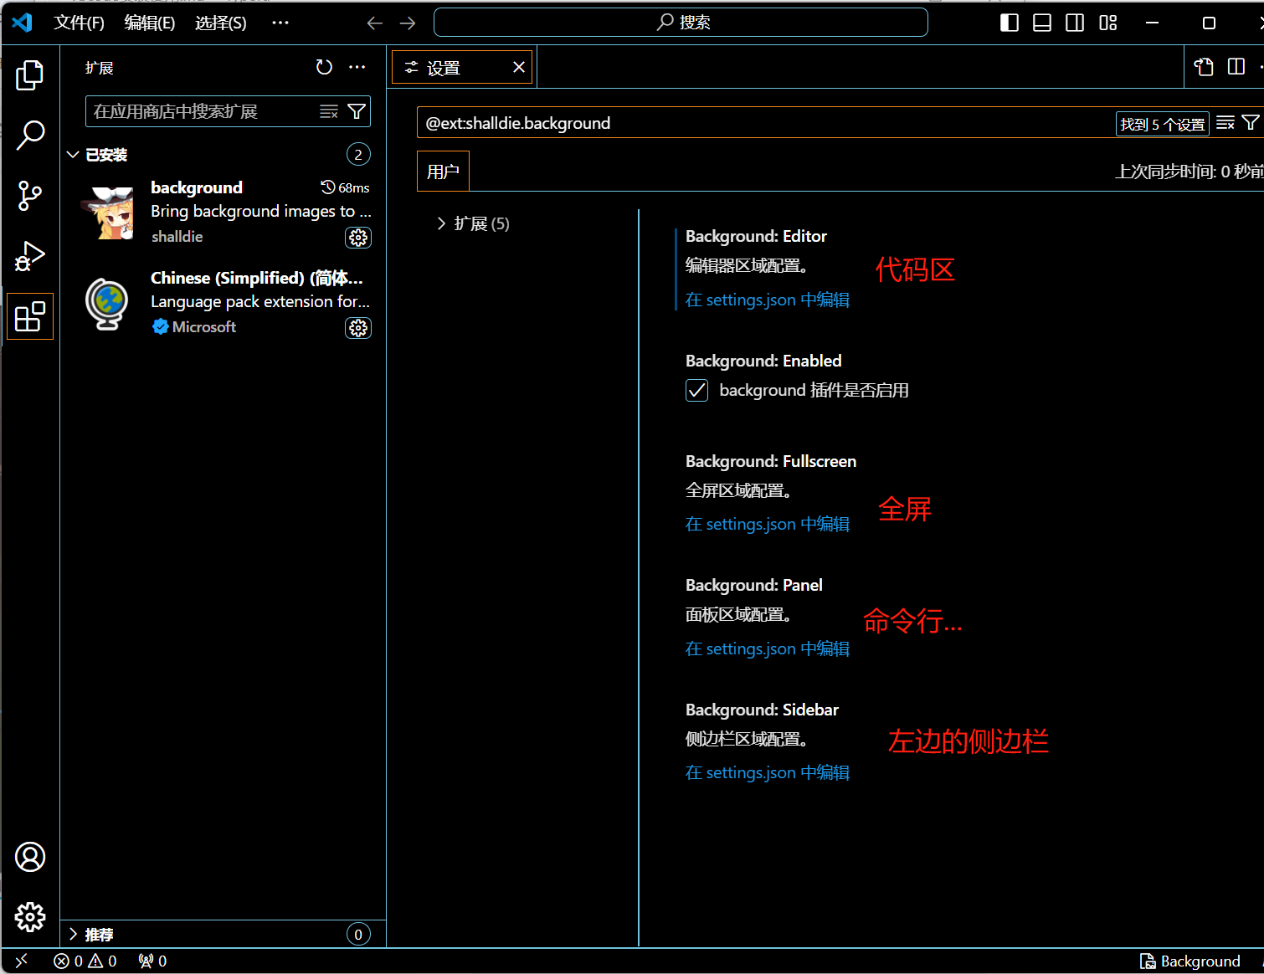Refresh the extensions list

click(324, 67)
